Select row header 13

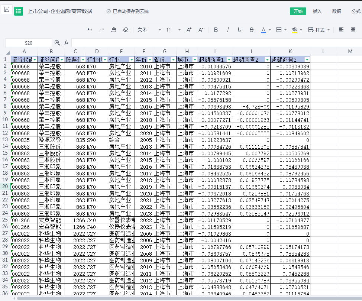click(x=5, y=140)
